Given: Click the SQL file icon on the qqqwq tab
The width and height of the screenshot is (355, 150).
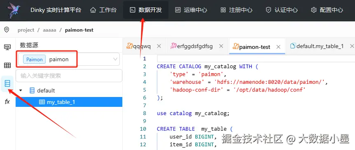Looking at the screenshot, I should pos(129,46).
